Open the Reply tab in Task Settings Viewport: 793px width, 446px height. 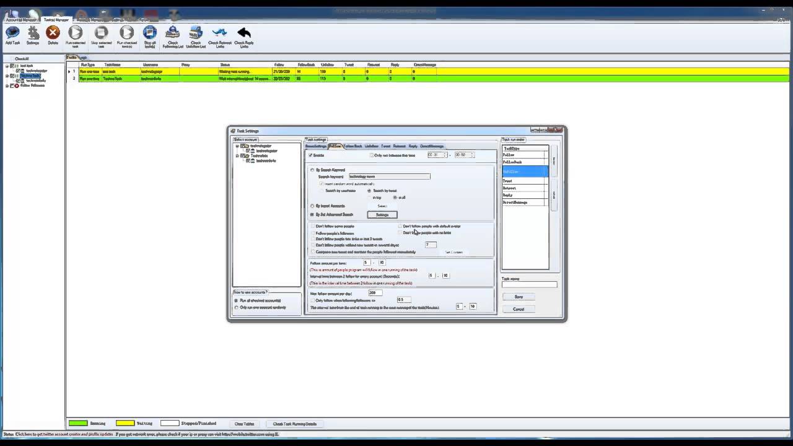(413, 146)
